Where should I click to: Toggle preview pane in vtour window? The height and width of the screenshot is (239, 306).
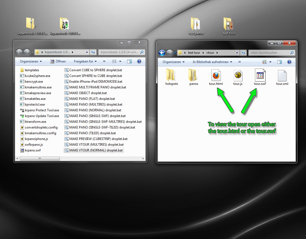[280, 62]
